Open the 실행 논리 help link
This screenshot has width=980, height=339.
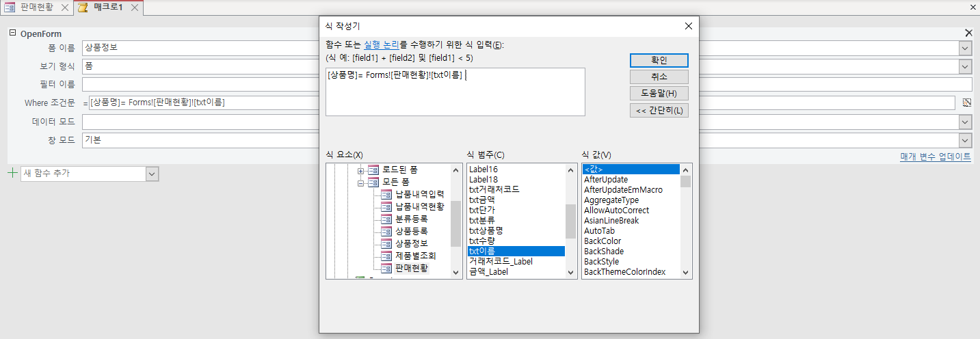point(382,45)
